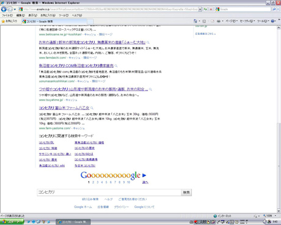Click preview magnifier beside ファーム八乙女 result

coord(92,108)
